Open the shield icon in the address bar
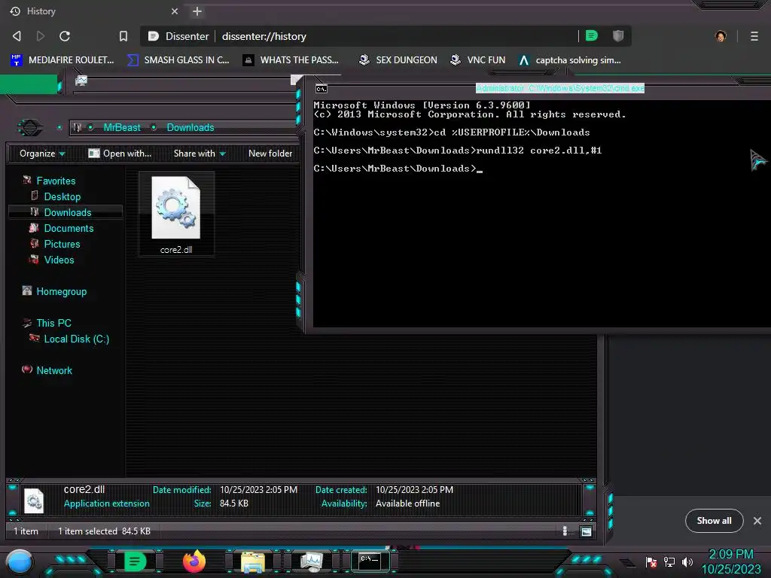Image resolution: width=771 pixels, height=578 pixels. pyautogui.click(x=618, y=35)
